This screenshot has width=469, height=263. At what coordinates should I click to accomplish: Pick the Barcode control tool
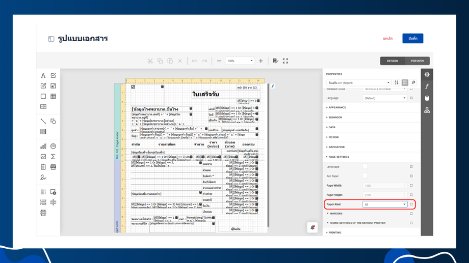coord(43,132)
